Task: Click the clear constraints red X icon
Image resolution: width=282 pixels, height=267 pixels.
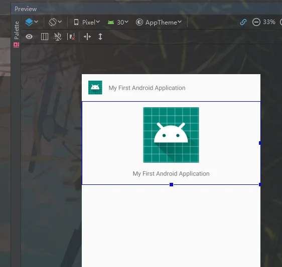Action: tap(71, 37)
